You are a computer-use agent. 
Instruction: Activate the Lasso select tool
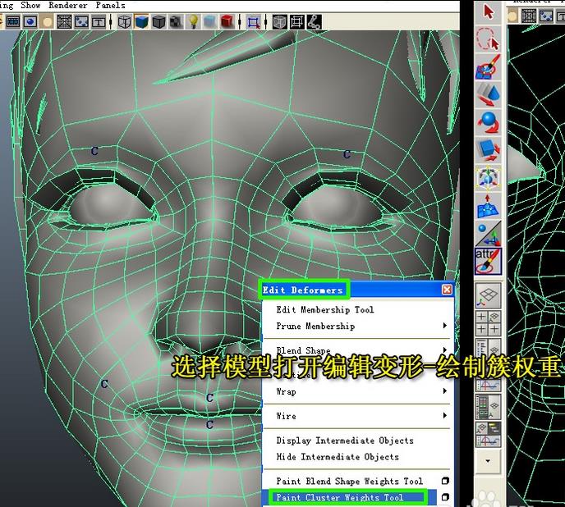pos(489,39)
